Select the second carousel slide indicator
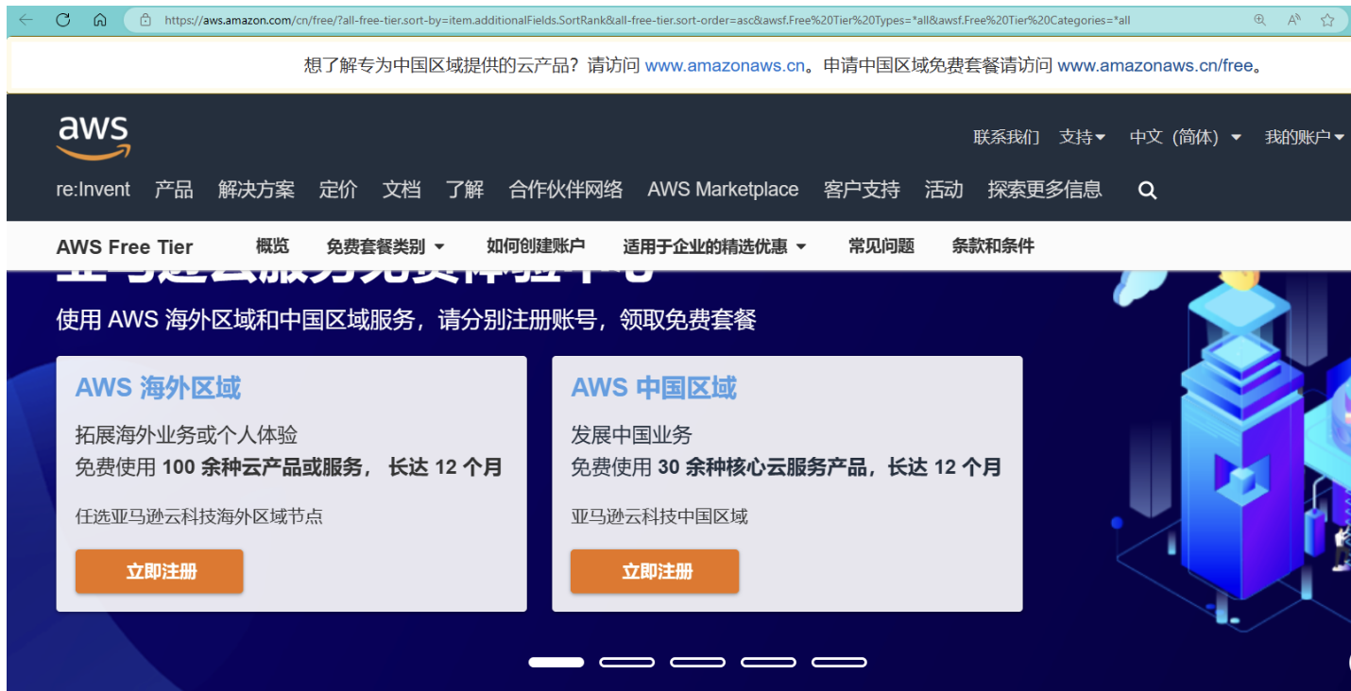This screenshot has height=691, width=1351. click(x=626, y=663)
